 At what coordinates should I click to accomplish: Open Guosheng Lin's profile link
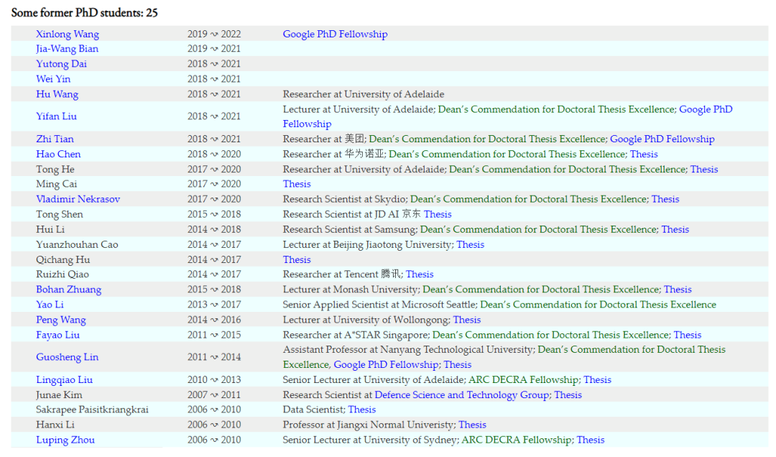tap(67, 357)
